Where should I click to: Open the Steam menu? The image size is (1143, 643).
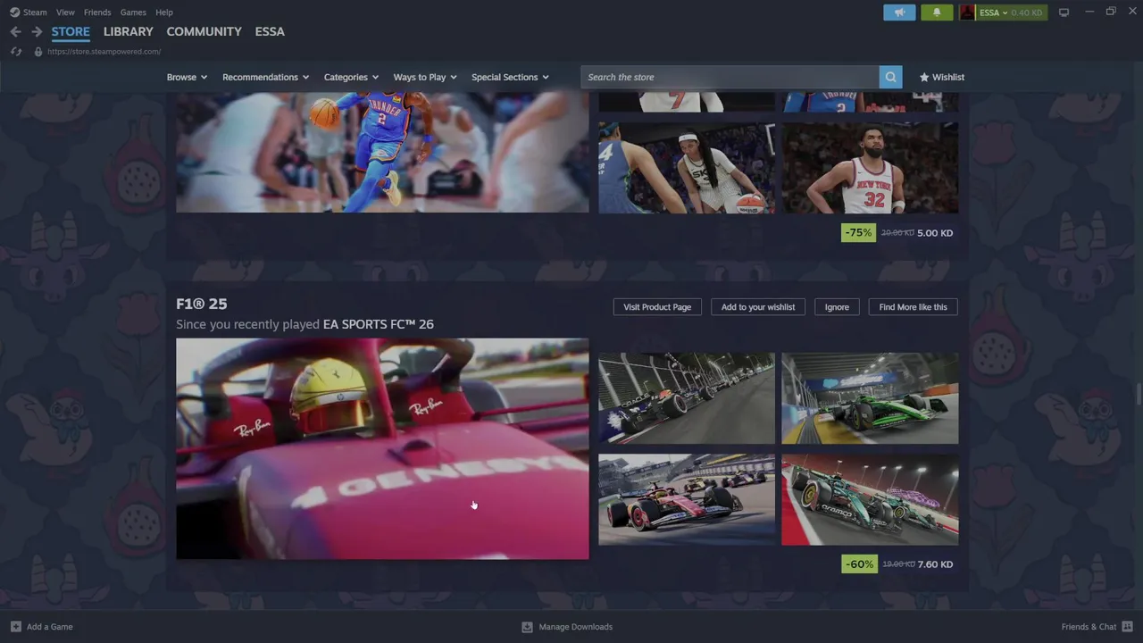(x=35, y=13)
